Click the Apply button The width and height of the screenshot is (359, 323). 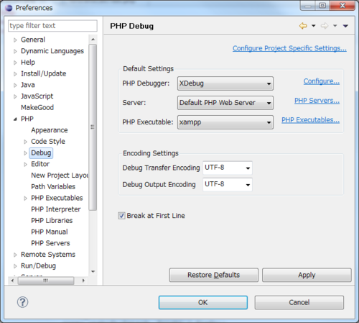(307, 275)
